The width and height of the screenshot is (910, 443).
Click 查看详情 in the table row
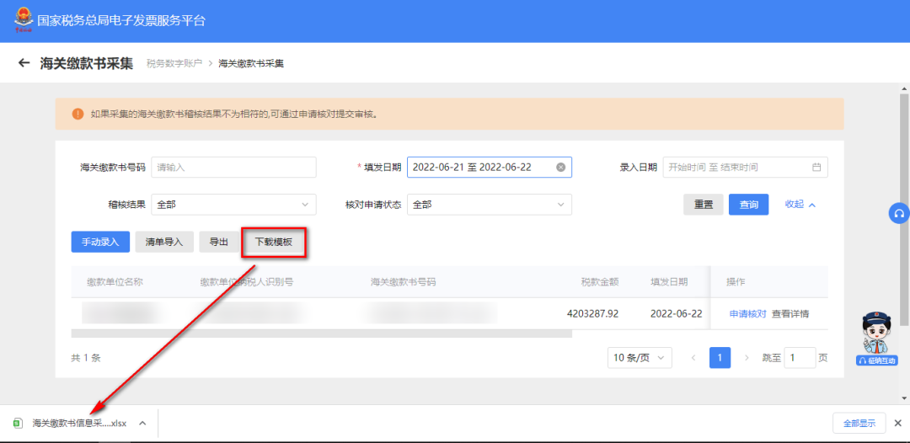(x=790, y=313)
